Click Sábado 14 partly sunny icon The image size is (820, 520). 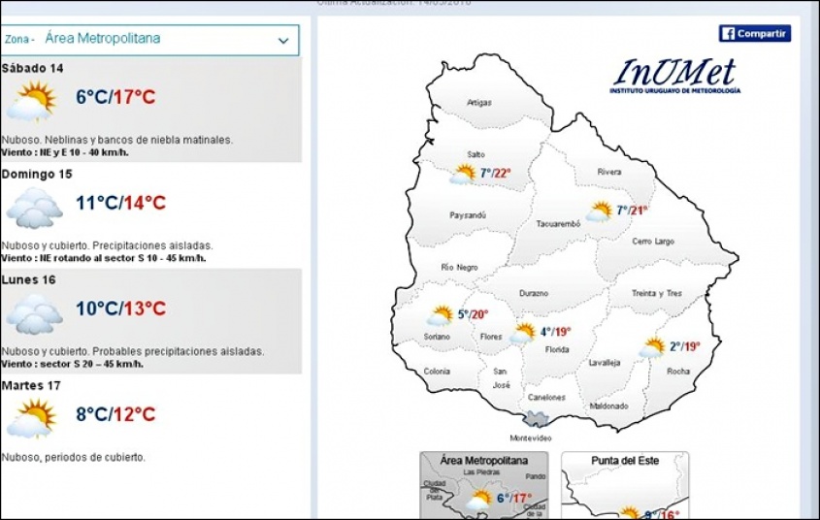[x=33, y=99]
